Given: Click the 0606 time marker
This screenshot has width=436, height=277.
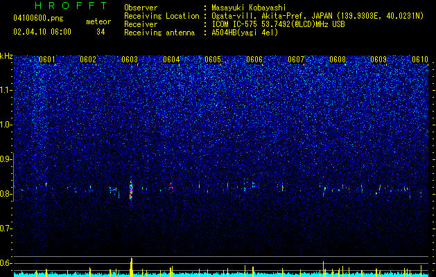Looking at the screenshot, I should pos(254,60).
